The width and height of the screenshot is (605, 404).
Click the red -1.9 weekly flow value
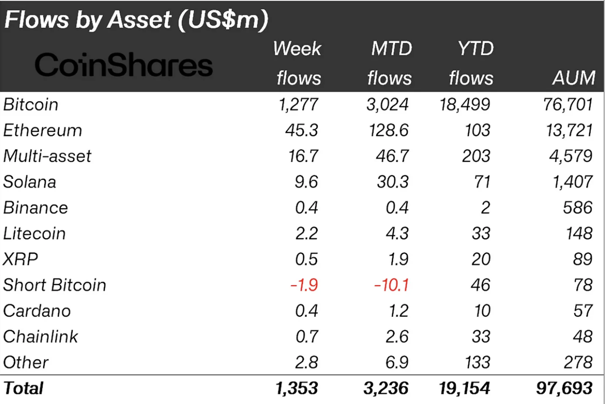[304, 285]
